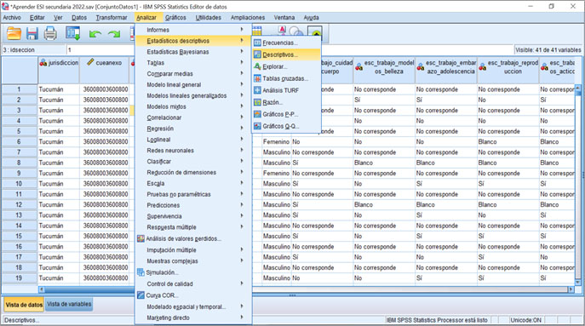The width and height of the screenshot is (585, 326).
Task: Switch to Vista de datos tab
Action: point(24,305)
